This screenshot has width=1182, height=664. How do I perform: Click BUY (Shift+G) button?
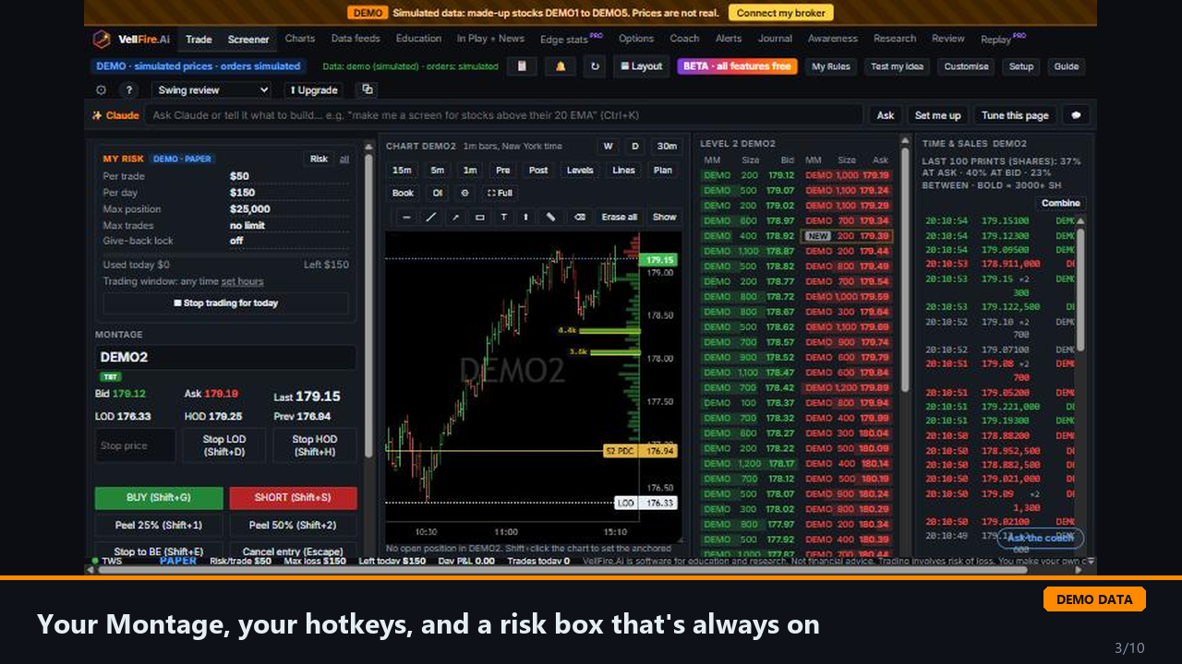tap(159, 498)
